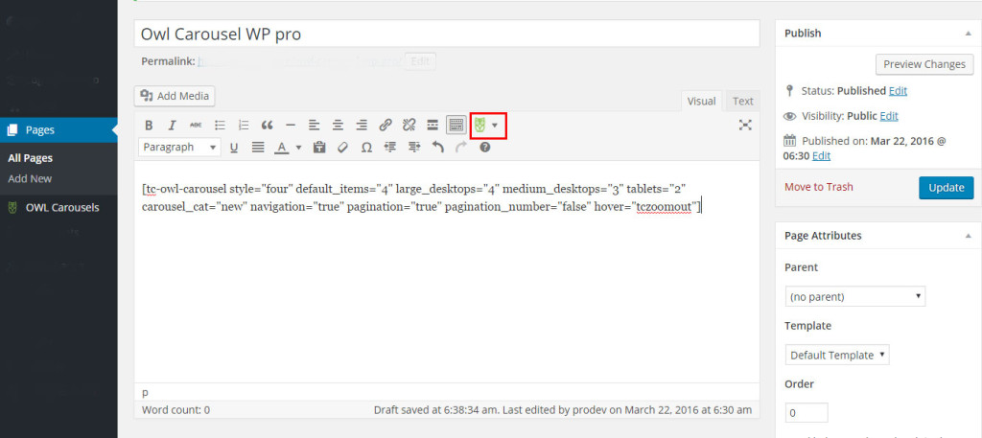The image size is (982, 438).
Task: Edit the Published status
Action: click(x=898, y=91)
